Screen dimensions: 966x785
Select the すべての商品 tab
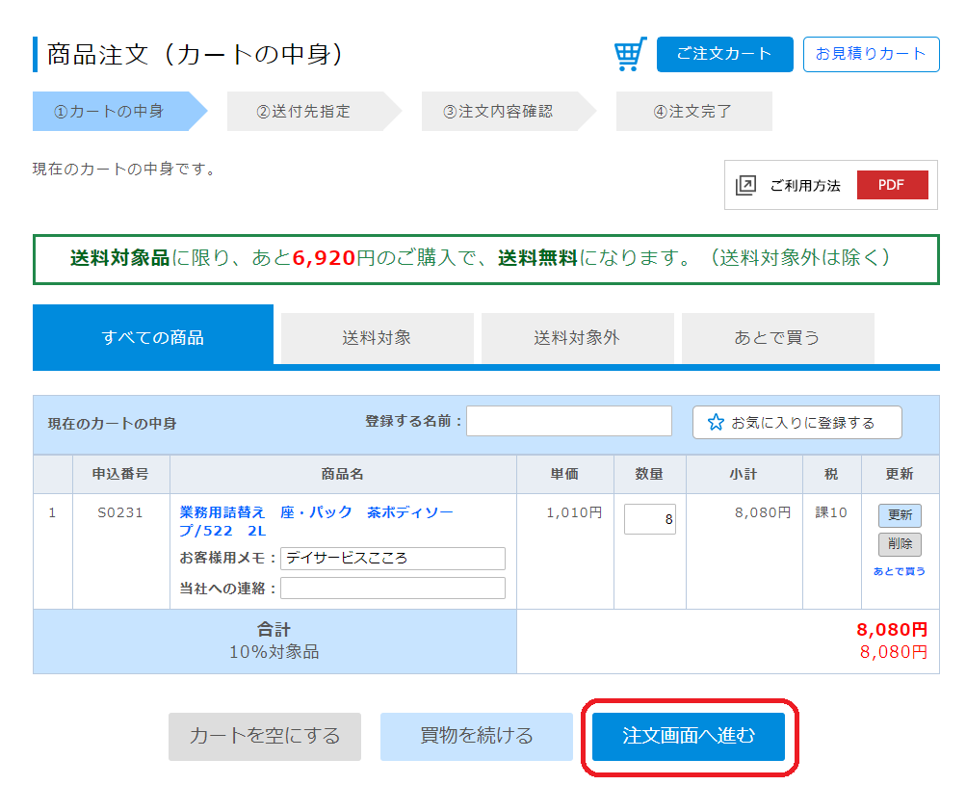coord(152,337)
